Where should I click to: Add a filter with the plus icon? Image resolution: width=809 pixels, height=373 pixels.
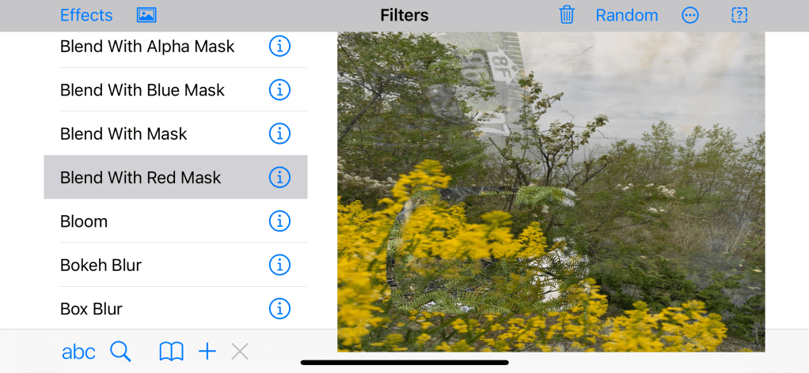[x=207, y=352]
